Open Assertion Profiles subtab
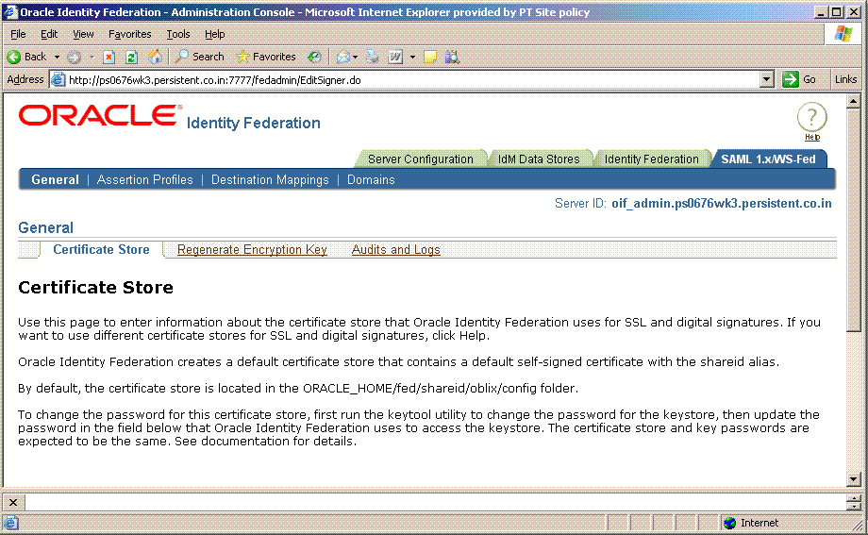Image resolution: width=868 pixels, height=535 pixels. coord(145,180)
